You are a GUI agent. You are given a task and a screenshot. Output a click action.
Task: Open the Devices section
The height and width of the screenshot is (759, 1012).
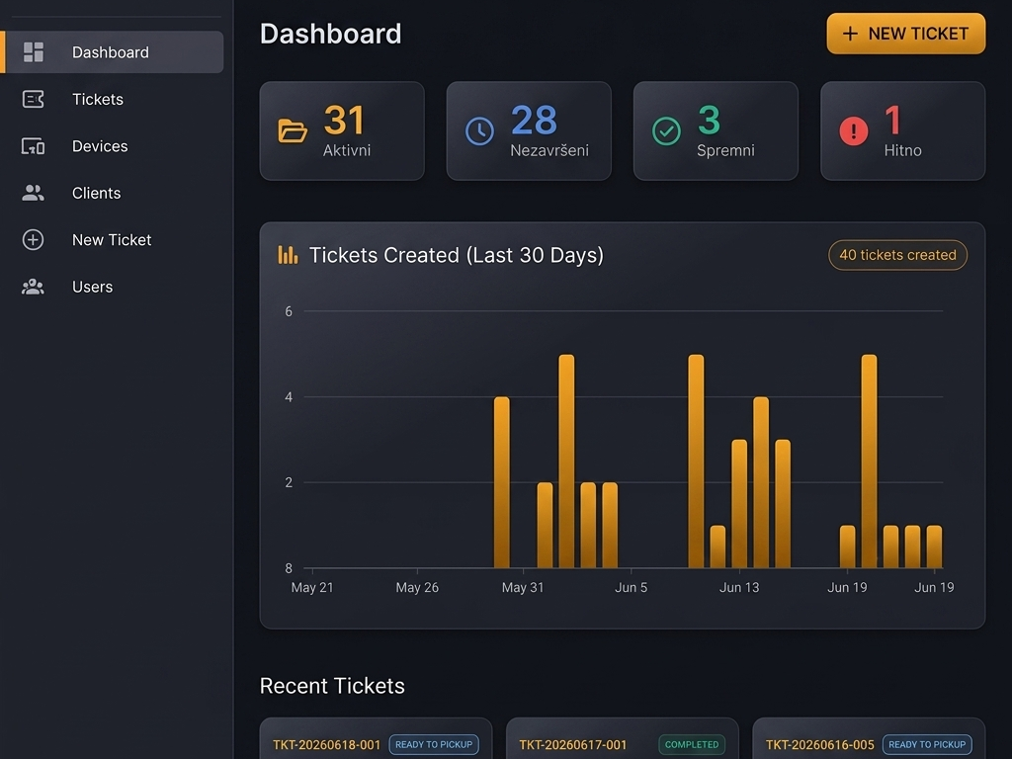pyautogui.click(x=113, y=146)
